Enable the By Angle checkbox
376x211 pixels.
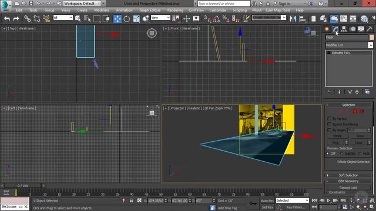click(329, 130)
